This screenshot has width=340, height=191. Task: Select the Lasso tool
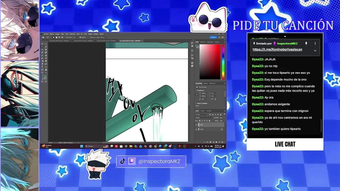point(42,47)
